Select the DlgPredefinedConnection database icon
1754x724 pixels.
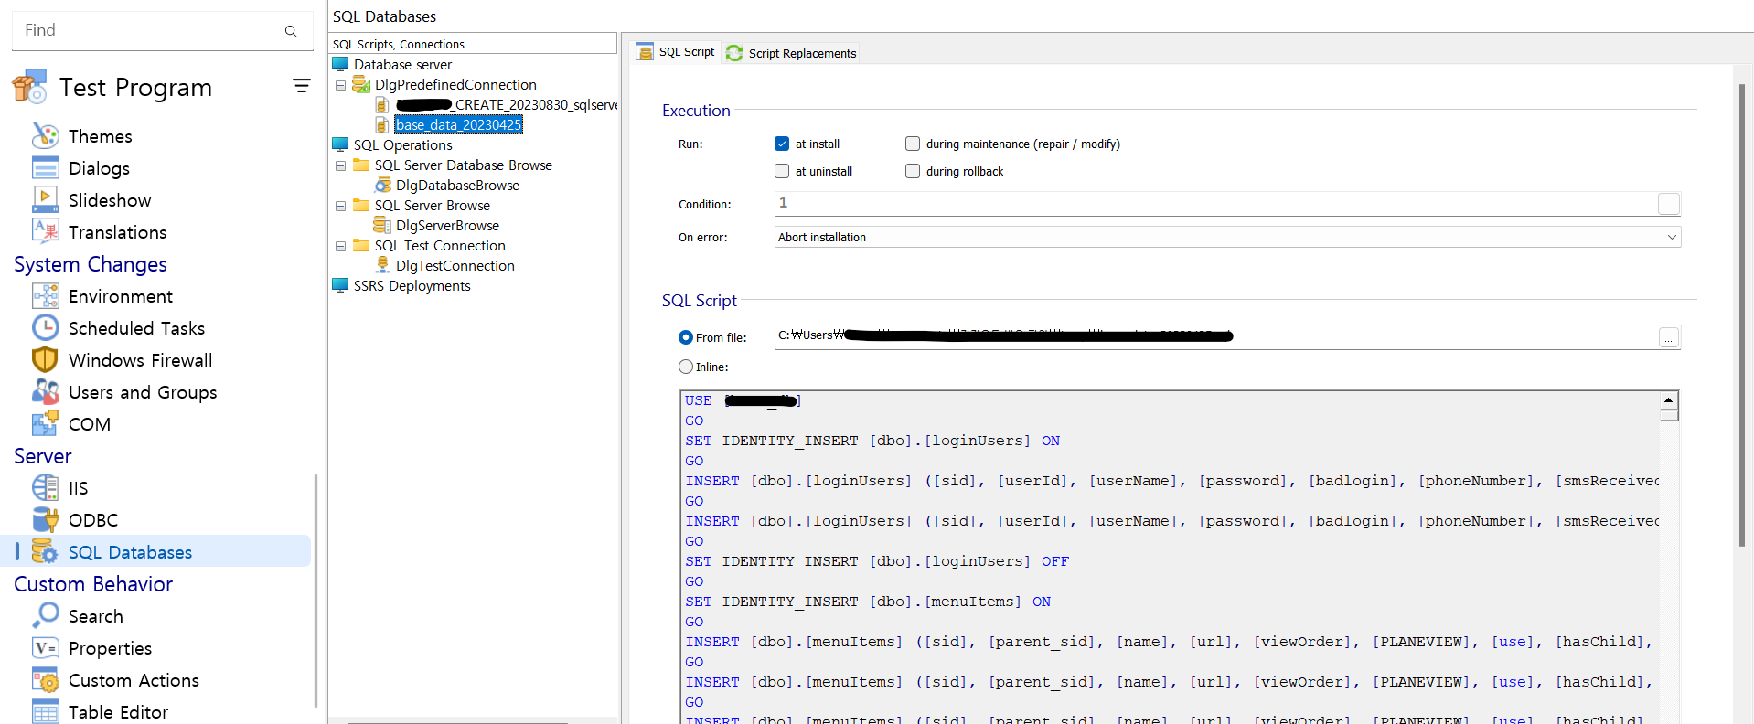pos(361,84)
